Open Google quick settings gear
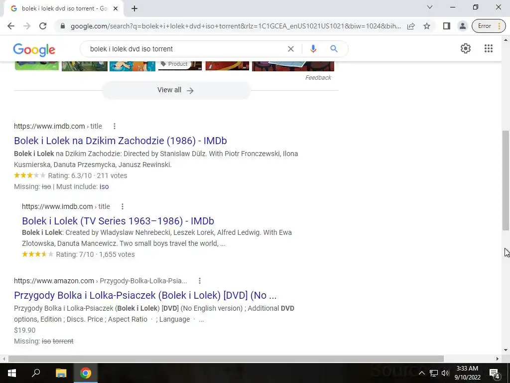510x383 pixels. point(466,48)
